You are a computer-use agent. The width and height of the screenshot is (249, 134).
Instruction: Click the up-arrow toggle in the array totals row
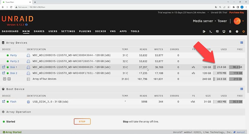(9, 79)
